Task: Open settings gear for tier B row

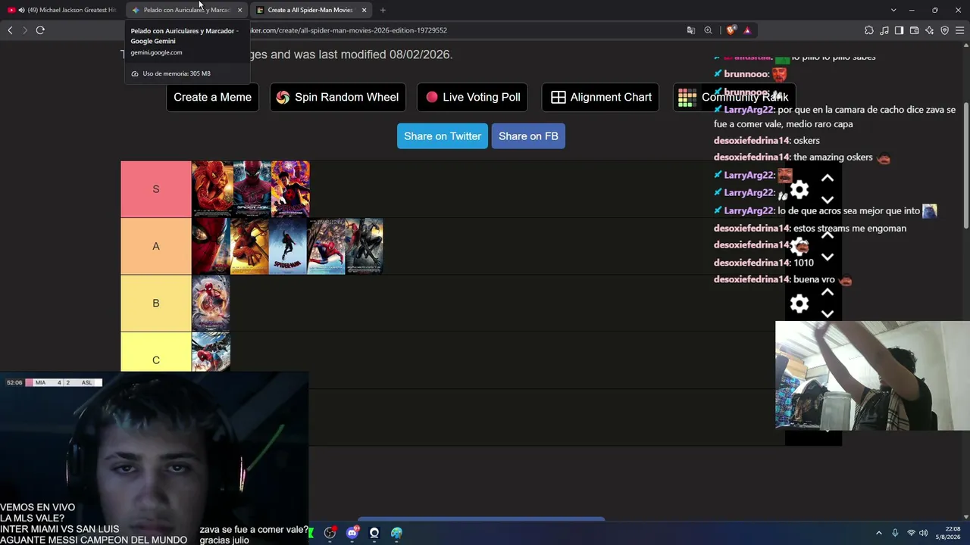Action: click(x=799, y=304)
